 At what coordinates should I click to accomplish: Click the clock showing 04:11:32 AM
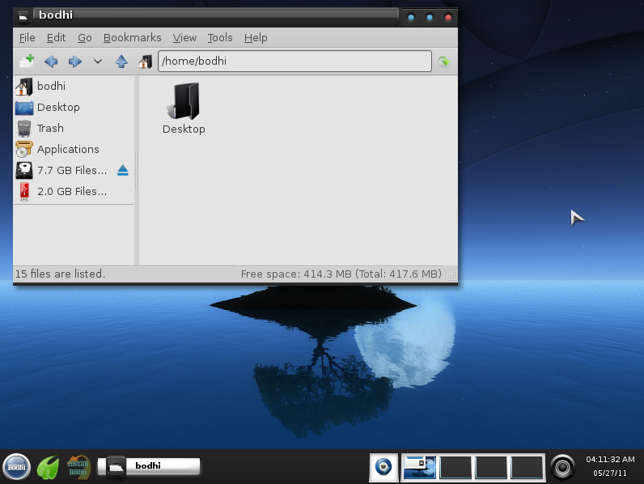point(610,460)
